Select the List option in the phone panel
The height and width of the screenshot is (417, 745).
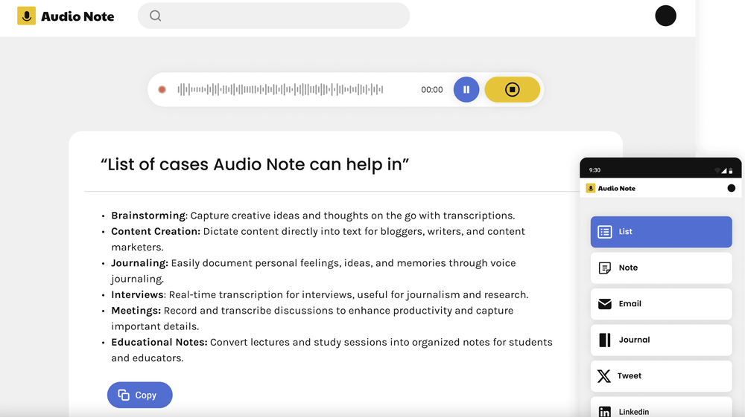tap(661, 232)
